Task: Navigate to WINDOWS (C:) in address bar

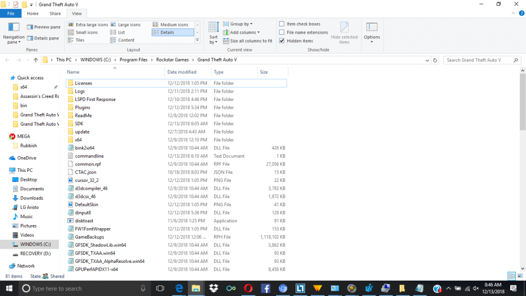Action: pos(95,59)
